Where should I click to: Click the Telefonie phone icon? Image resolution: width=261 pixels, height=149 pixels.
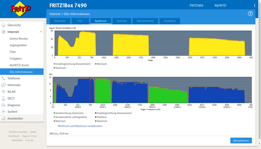[x=3, y=78]
